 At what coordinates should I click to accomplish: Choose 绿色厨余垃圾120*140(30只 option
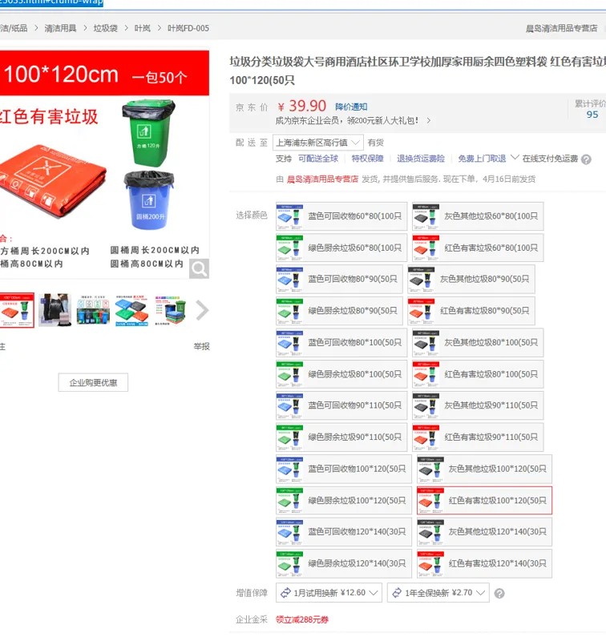344,564
